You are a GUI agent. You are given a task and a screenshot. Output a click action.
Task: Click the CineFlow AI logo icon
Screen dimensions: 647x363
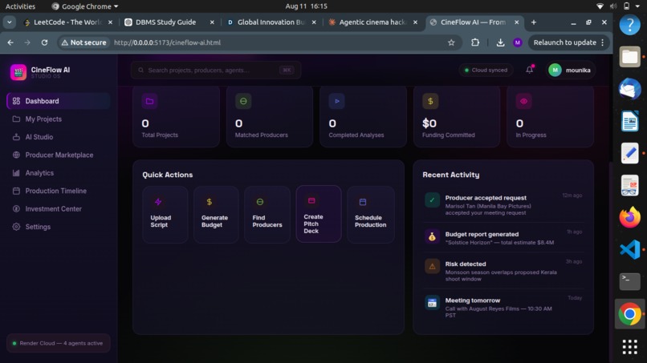(18, 72)
